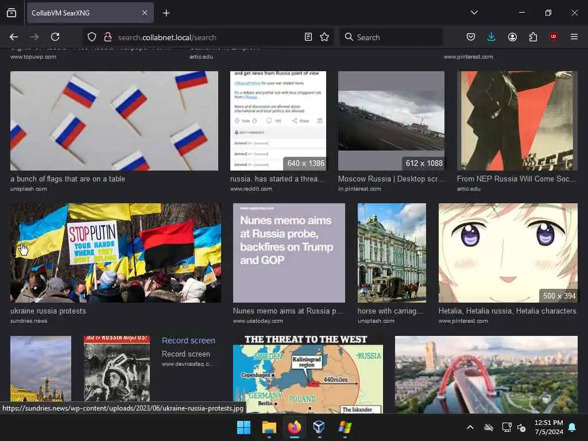Open the 12:51 PM clock calendar
This screenshot has width=588, height=441.
tap(548, 427)
